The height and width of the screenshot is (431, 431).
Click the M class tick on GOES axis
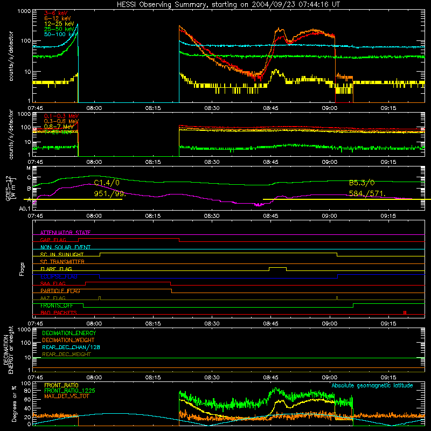(x=29, y=168)
